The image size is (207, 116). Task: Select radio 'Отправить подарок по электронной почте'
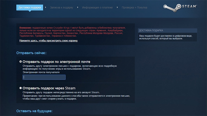(20, 62)
